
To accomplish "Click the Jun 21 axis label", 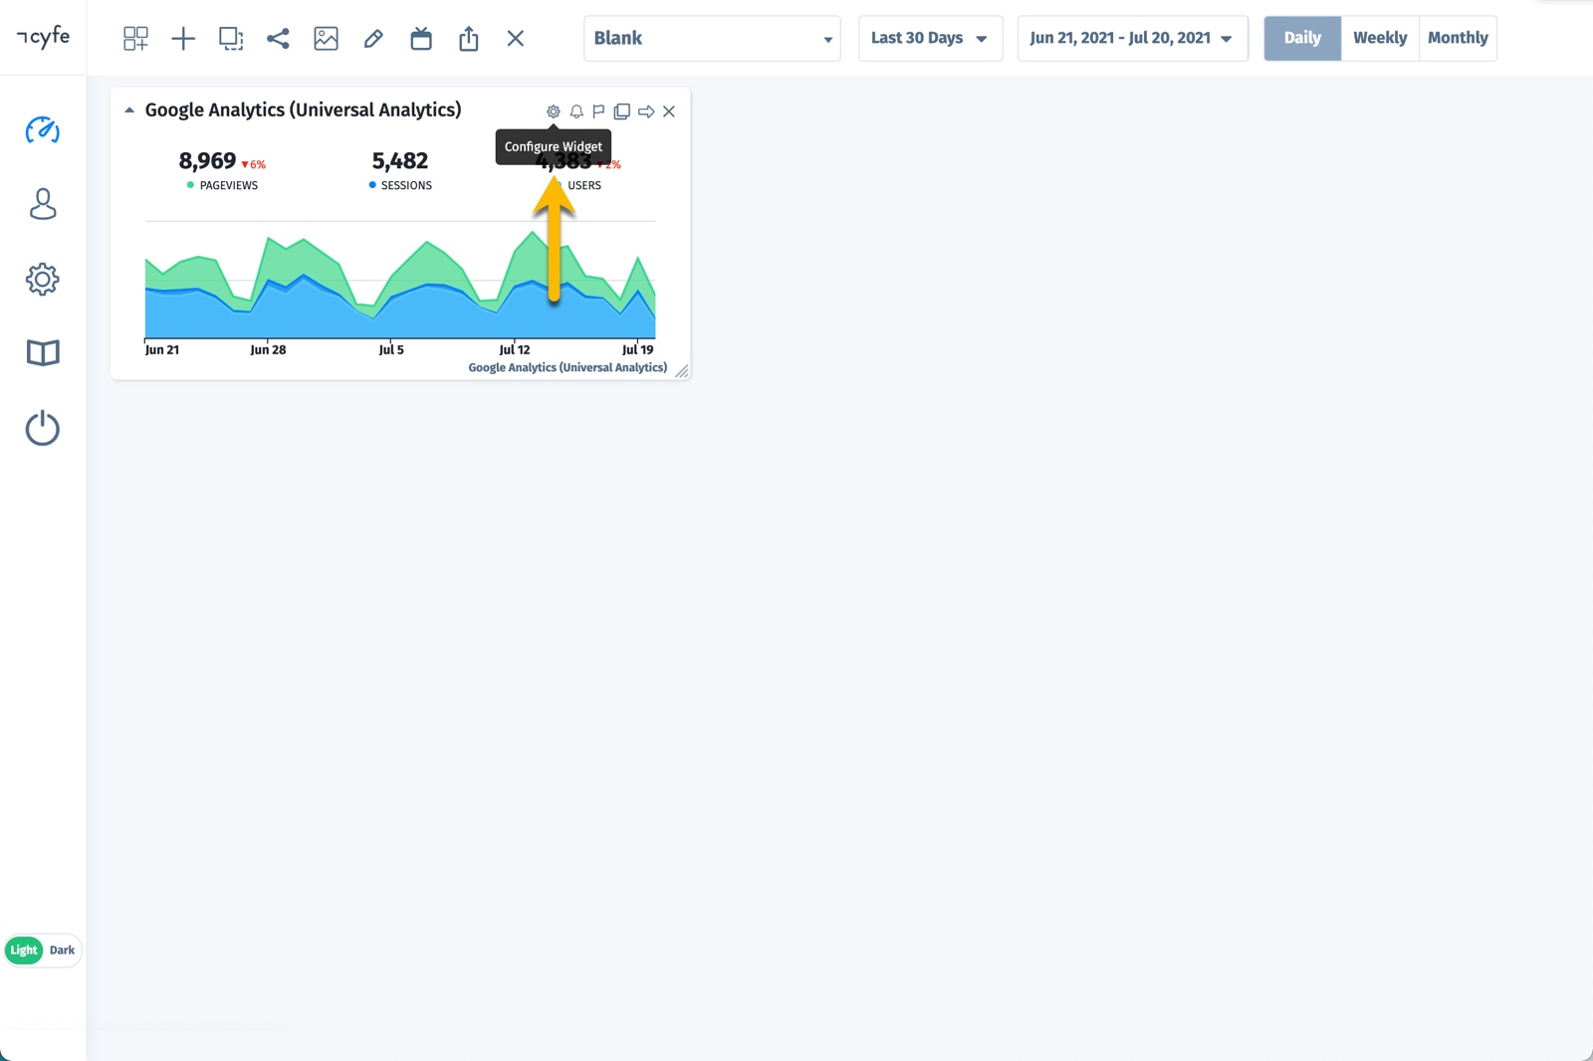I will pyautogui.click(x=162, y=350).
